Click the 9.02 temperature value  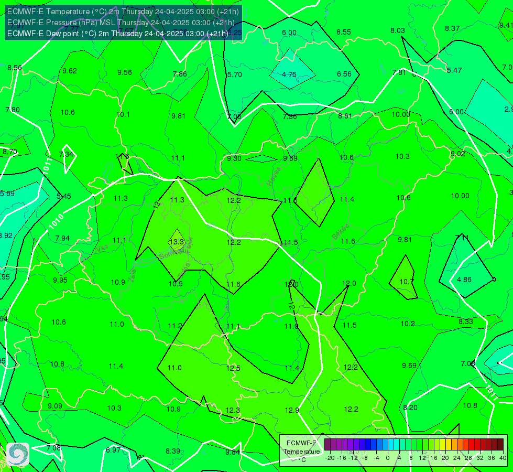457,154
